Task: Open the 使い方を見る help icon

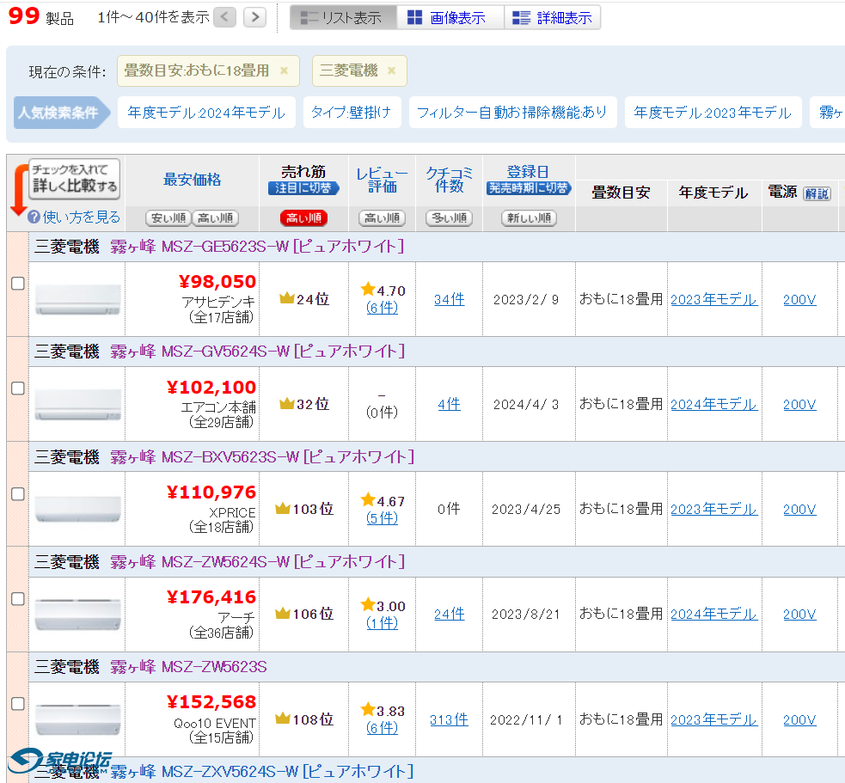Action: pos(34,217)
